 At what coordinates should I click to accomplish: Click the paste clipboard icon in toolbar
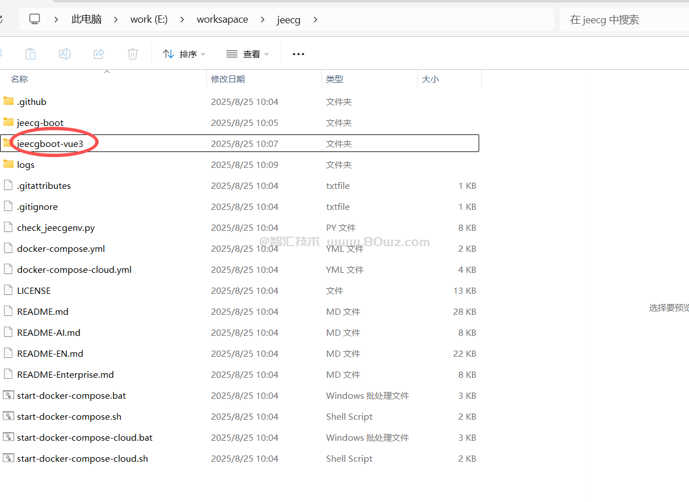coord(31,54)
